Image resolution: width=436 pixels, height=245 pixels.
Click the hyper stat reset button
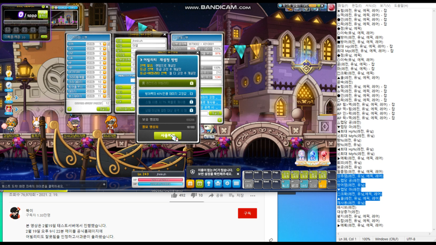[x=103, y=109]
